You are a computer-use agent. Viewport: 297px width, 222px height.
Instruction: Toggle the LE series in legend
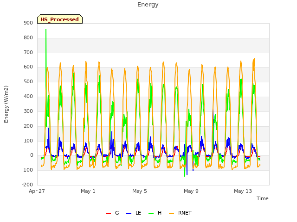(134, 213)
